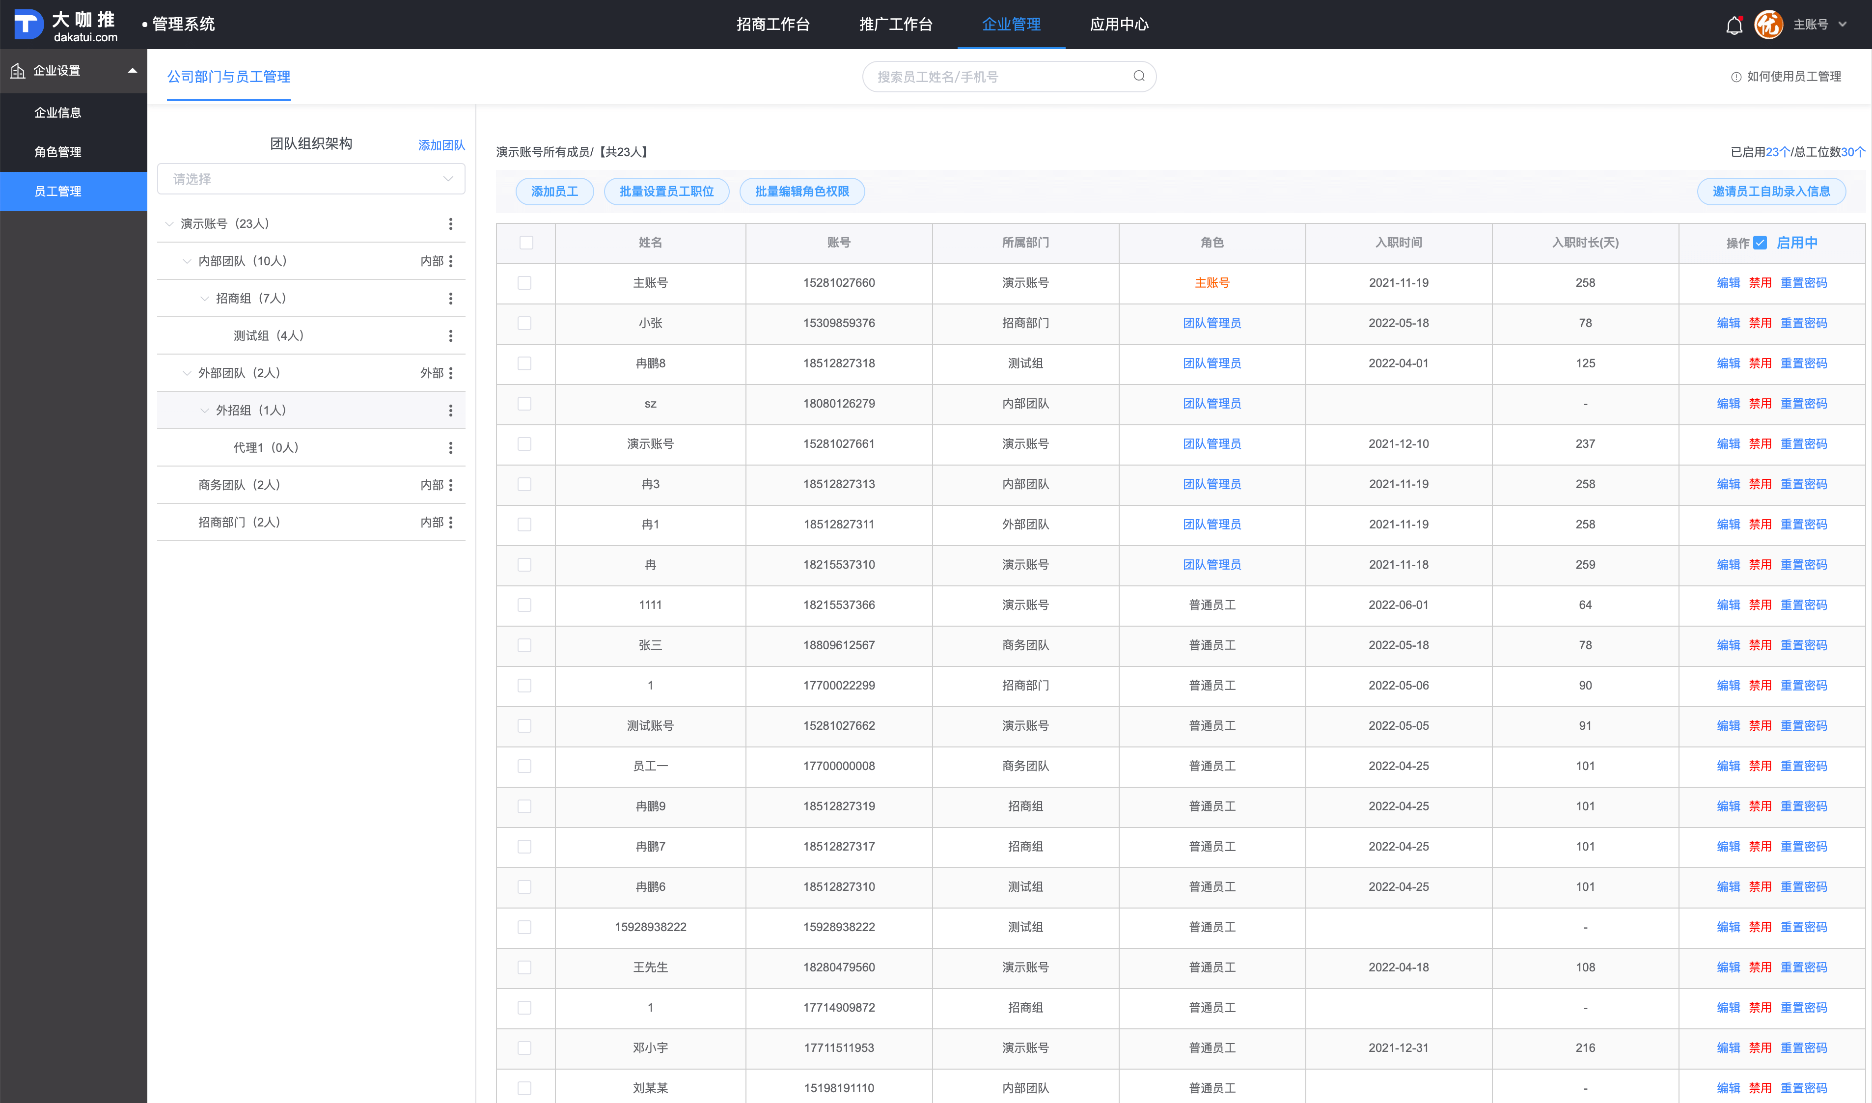Click the search magnifier icon
Image resolution: width=1872 pixels, height=1103 pixels.
1138,77
